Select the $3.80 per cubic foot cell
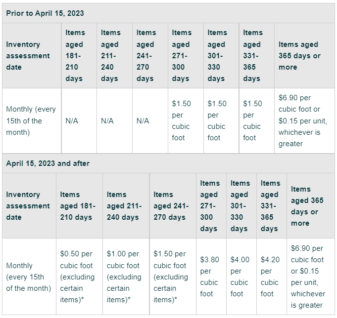Viewport: 337px width, 318px height. 211,277
